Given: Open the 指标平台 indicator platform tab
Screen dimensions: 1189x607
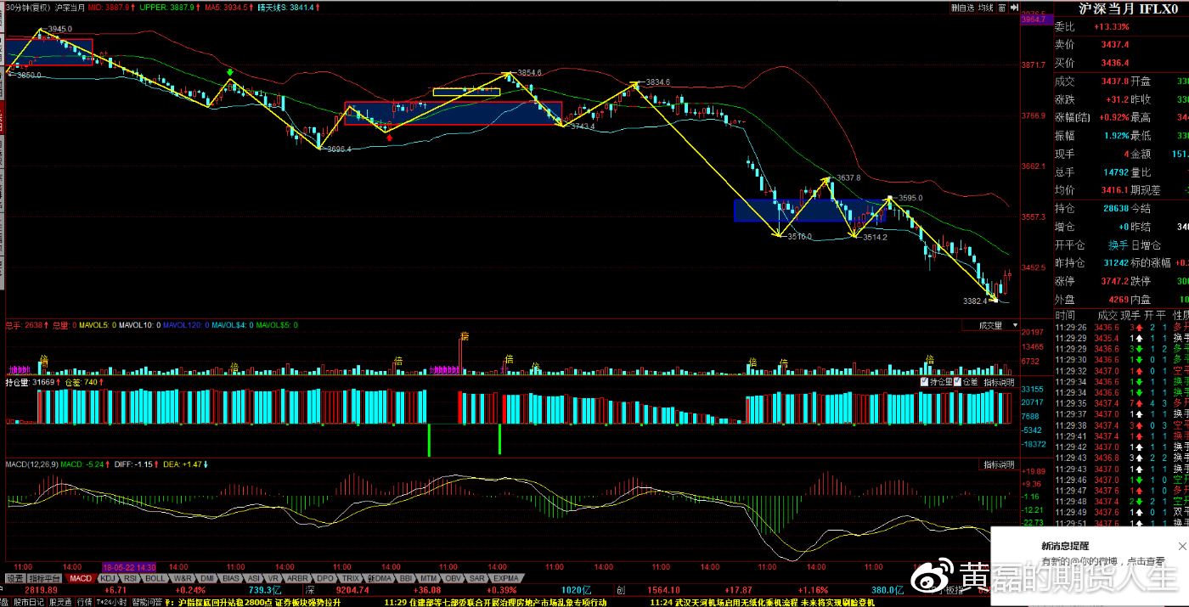Looking at the screenshot, I should click(46, 578).
